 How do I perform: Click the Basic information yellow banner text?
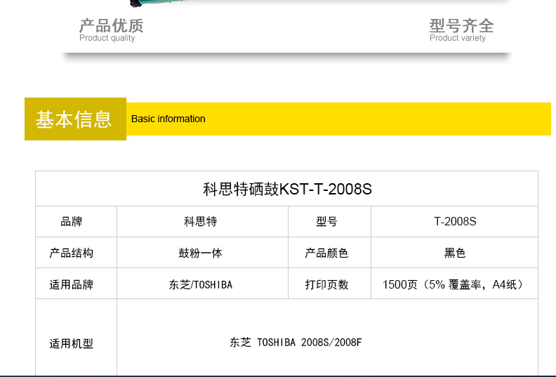click(x=168, y=119)
